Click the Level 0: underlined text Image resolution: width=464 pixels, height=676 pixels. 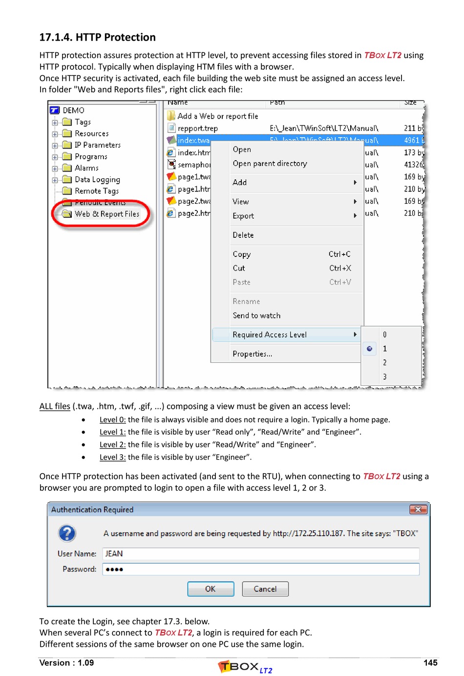113,420
